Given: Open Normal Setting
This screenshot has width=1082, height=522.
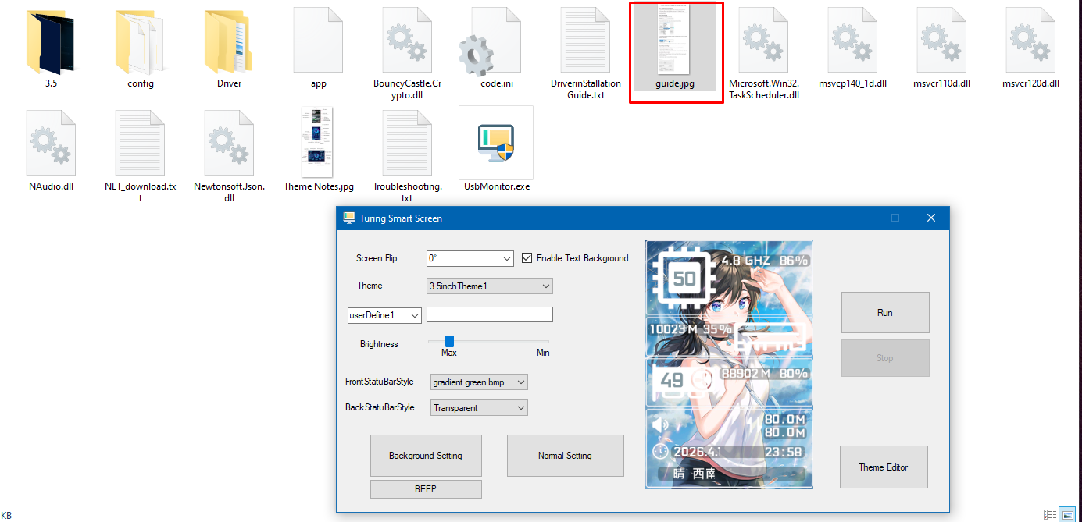Looking at the screenshot, I should click(x=566, y=456).
